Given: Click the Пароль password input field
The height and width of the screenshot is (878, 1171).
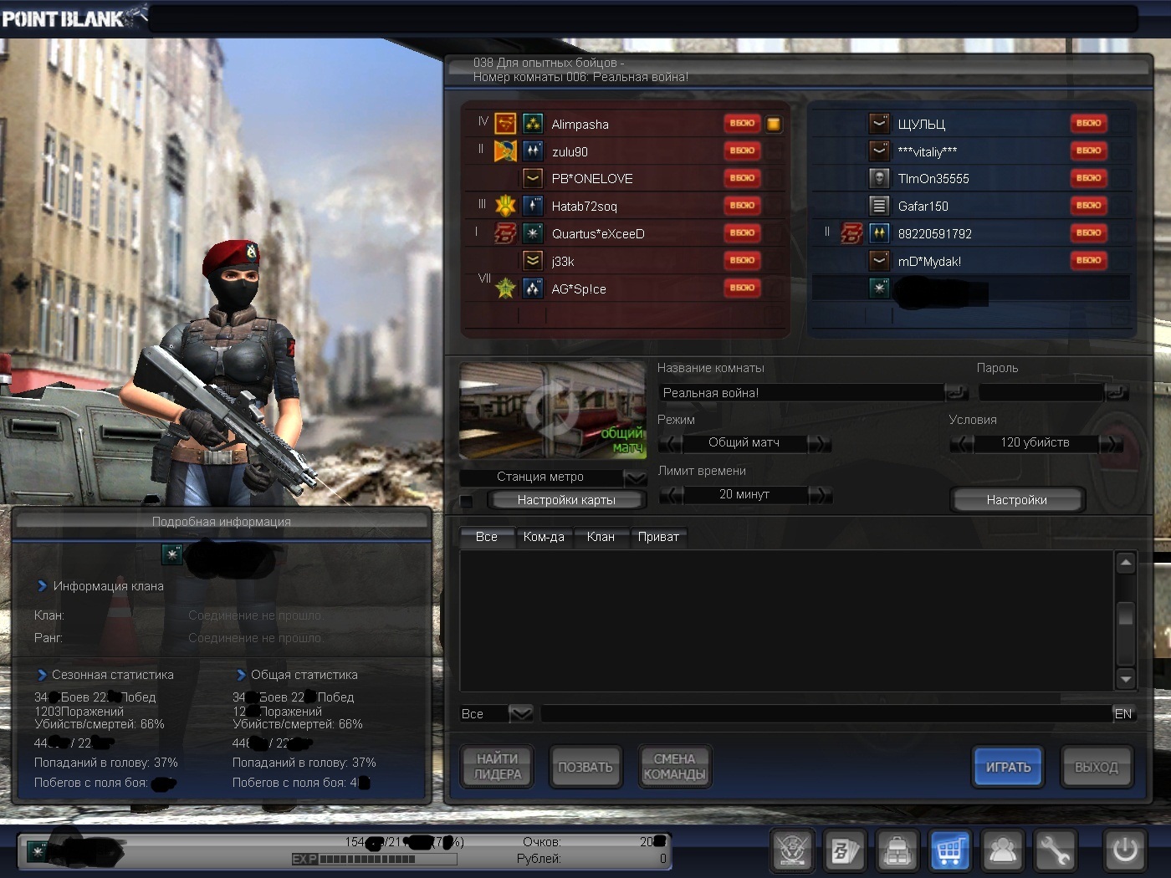Looking at the screenshot, I should pos(1041,393).
